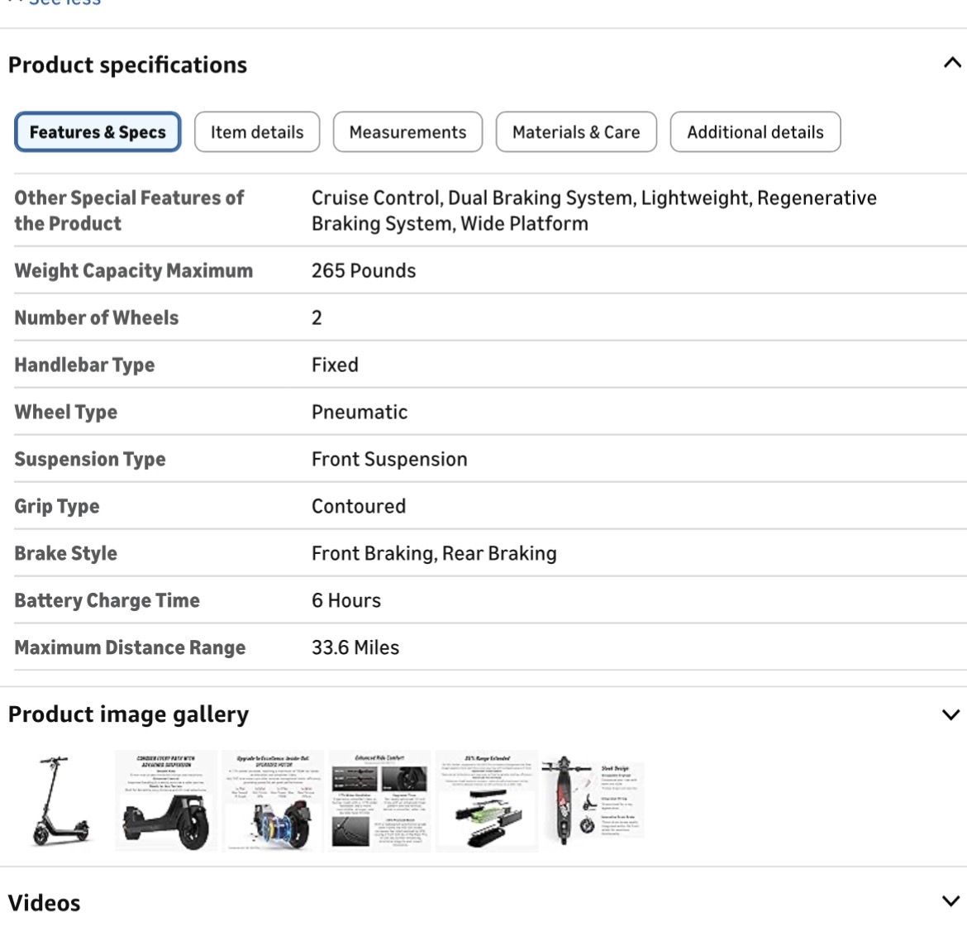Image resolution: width=967 pixels, height=931 pixels.
Task: Click the Product image gallery heading
Action: 128,714
